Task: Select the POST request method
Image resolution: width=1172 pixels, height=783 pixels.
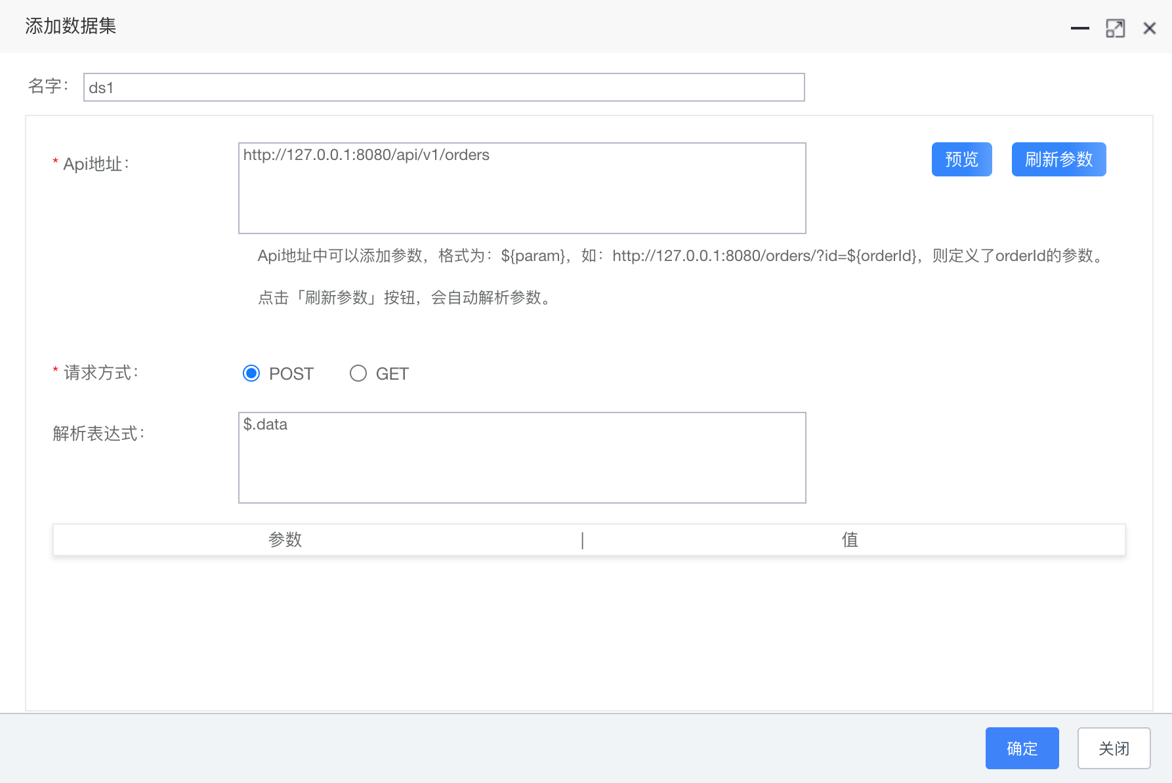Action: 251,373
